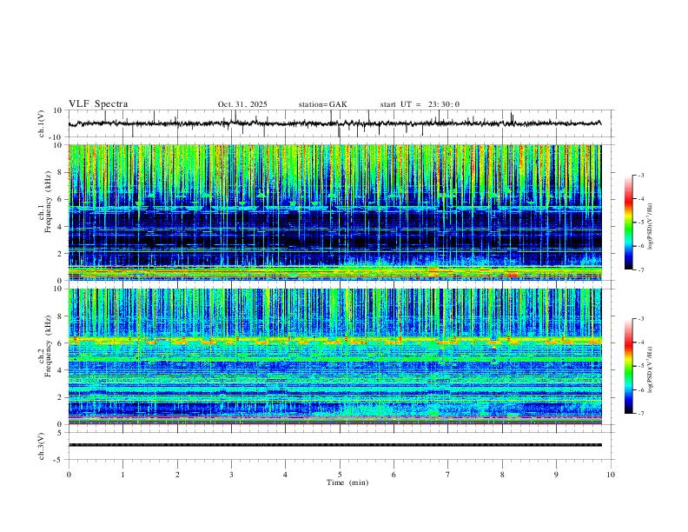Click time axis tick label '9'
The image size is (688, 532).
tap(556, 475)
